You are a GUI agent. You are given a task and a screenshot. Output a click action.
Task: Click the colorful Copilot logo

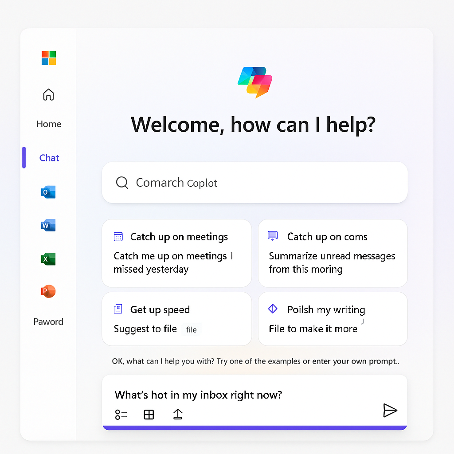point(255,82)
